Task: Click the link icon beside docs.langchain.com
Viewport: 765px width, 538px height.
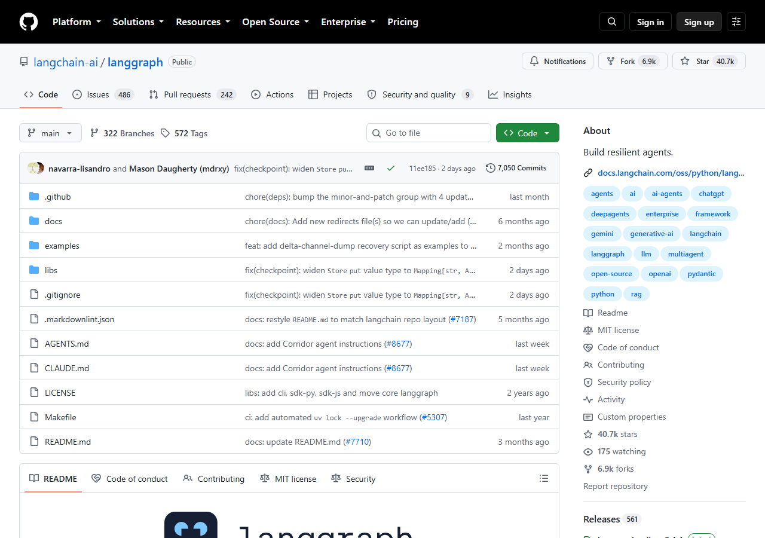Action: coord(588,173)
